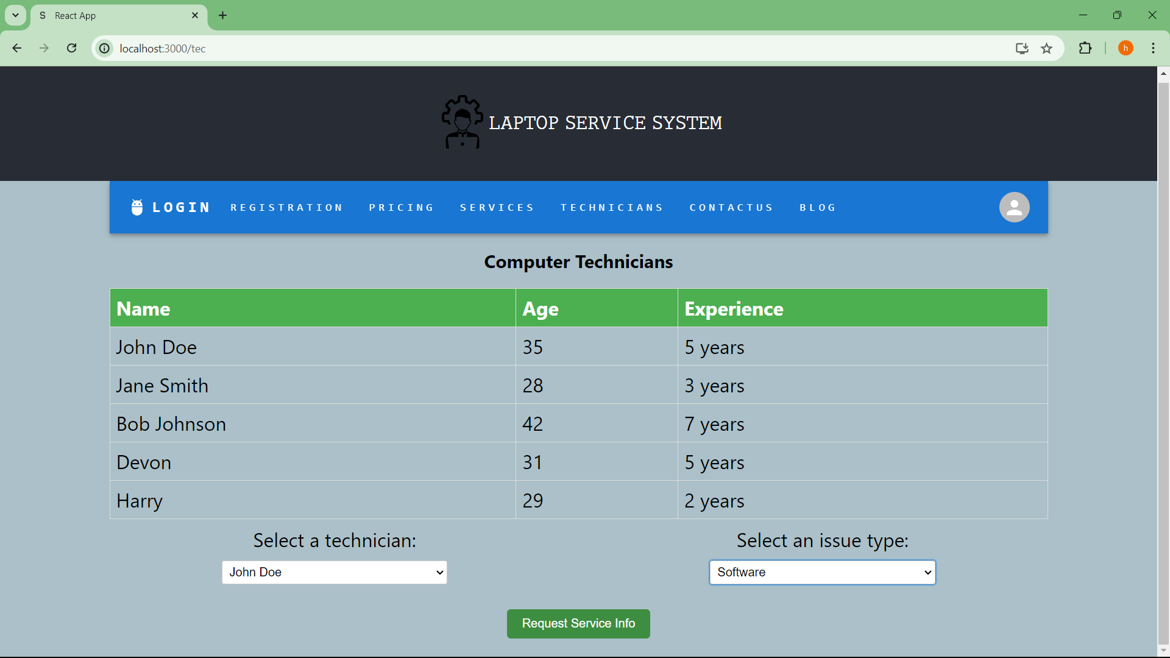The height and width of the screenshot is (658, 1170).
Task: Click the install app icon in address bar
Action: tap(1022, 48)
